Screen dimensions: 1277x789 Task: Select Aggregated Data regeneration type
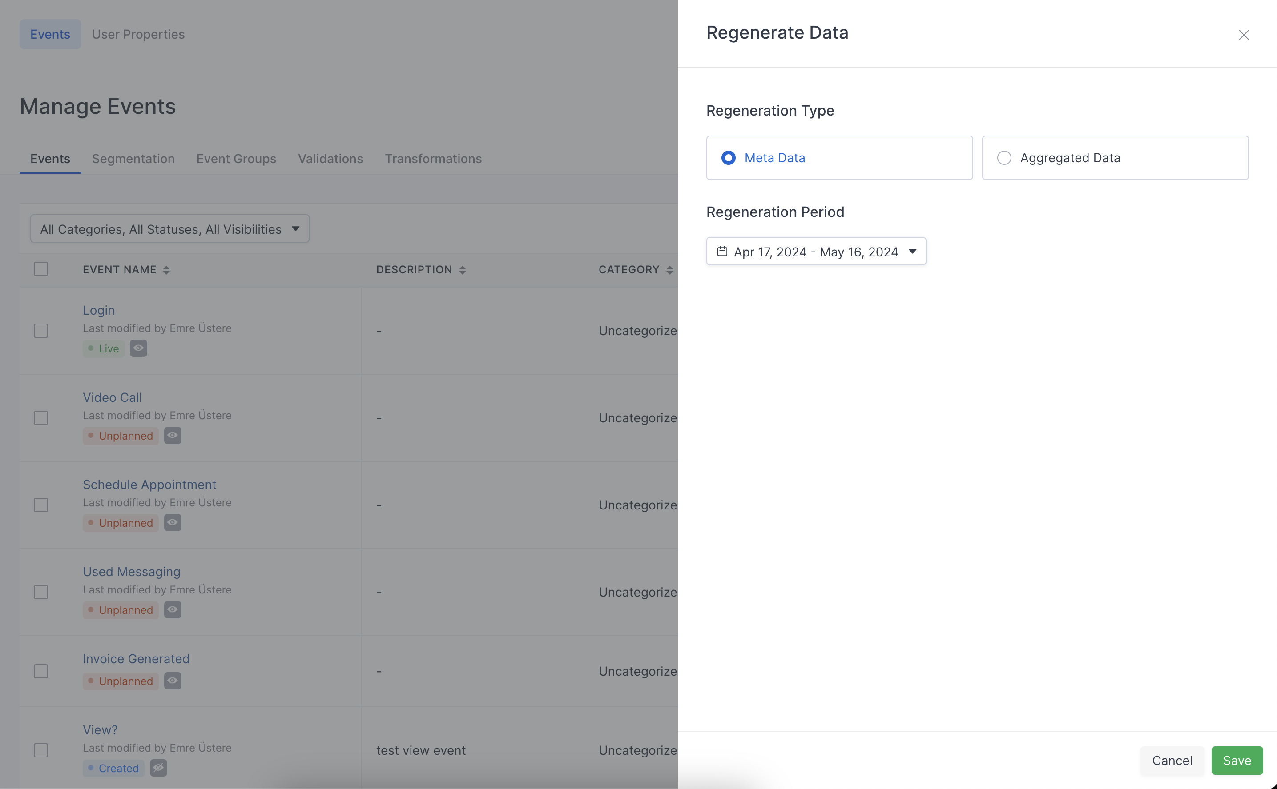point(1115,158)
